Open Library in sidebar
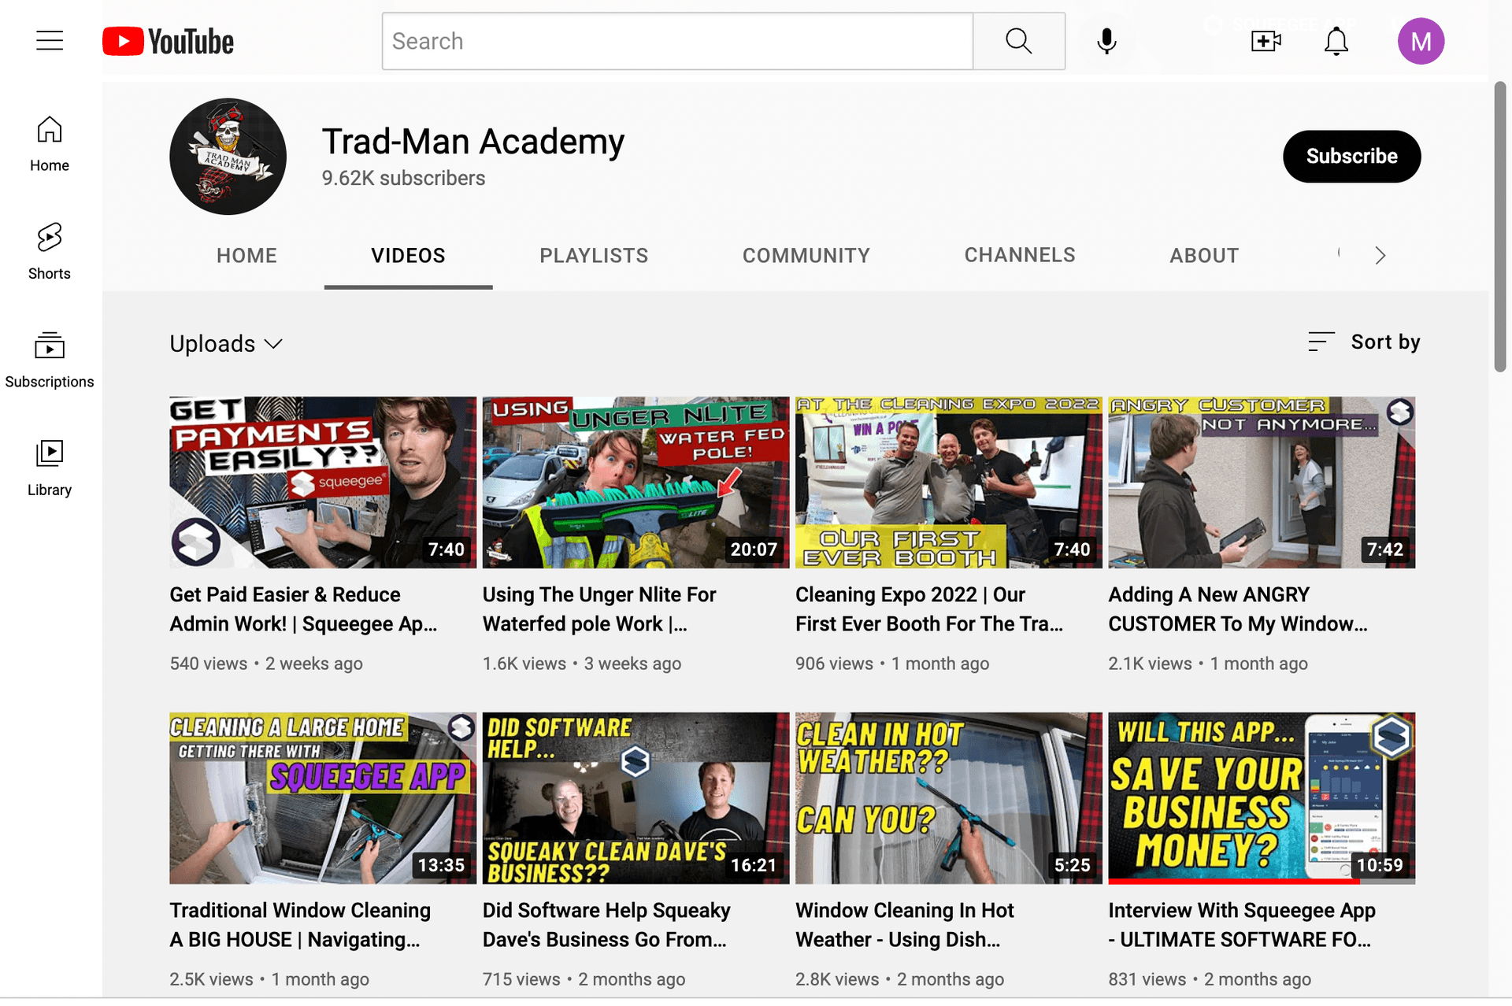Image resolution: width=1512 pixels, height=1006 pixels. [x=50, y=468]
